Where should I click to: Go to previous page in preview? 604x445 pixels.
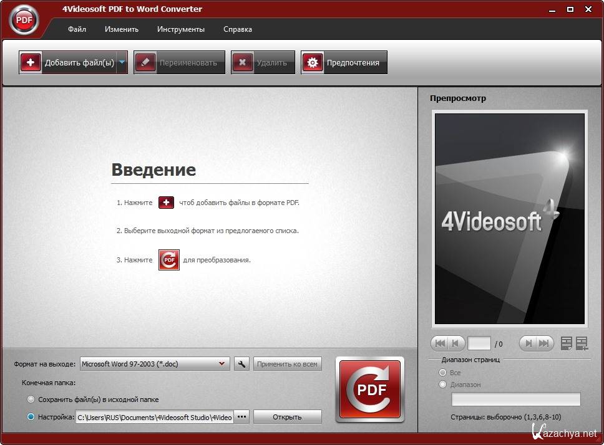click(455, 343)
